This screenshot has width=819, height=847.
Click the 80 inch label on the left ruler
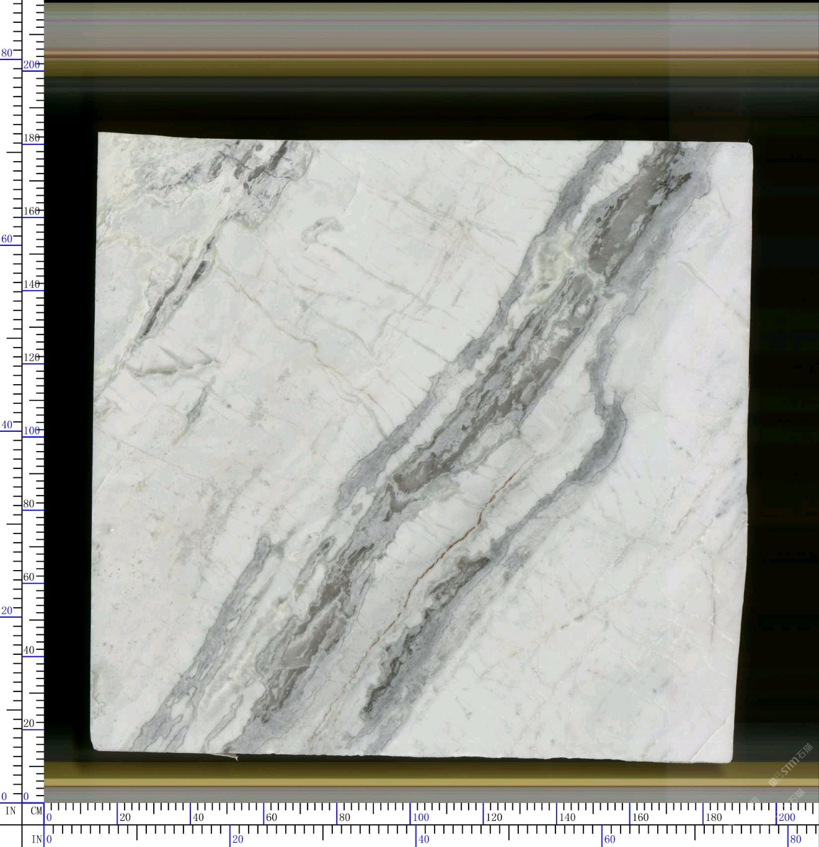pyautogui.click(x=7, y=53)
